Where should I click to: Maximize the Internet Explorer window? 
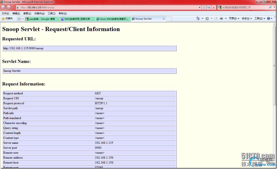[264, 2]
